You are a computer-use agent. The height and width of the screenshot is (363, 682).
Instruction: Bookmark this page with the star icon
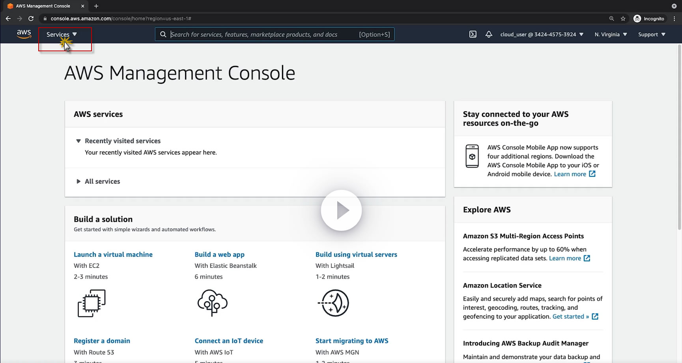tap(623, 19)
